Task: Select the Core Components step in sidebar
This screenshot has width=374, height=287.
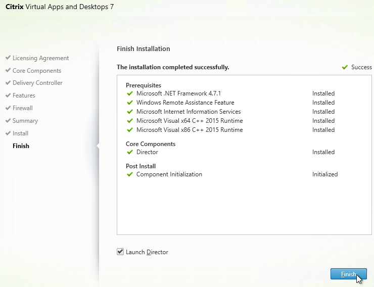Action: 37,71
